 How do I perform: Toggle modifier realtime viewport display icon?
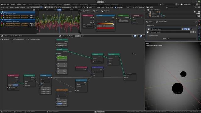[x=187, y=29]
